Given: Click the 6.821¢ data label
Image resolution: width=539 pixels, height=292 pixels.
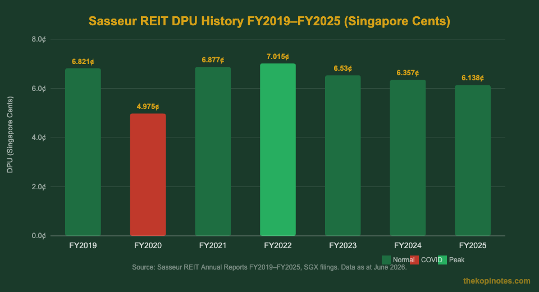Looking at the screenshot, I should coord(83,62).
